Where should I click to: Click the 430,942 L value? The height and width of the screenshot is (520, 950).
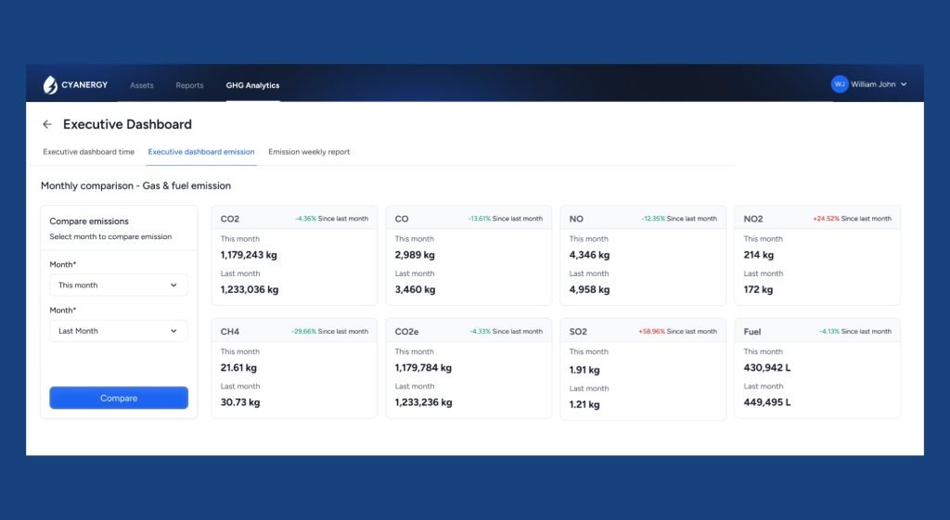[767, 367]
